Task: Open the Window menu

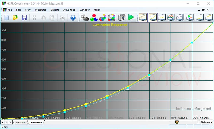Action: click(x=85, y=10)
